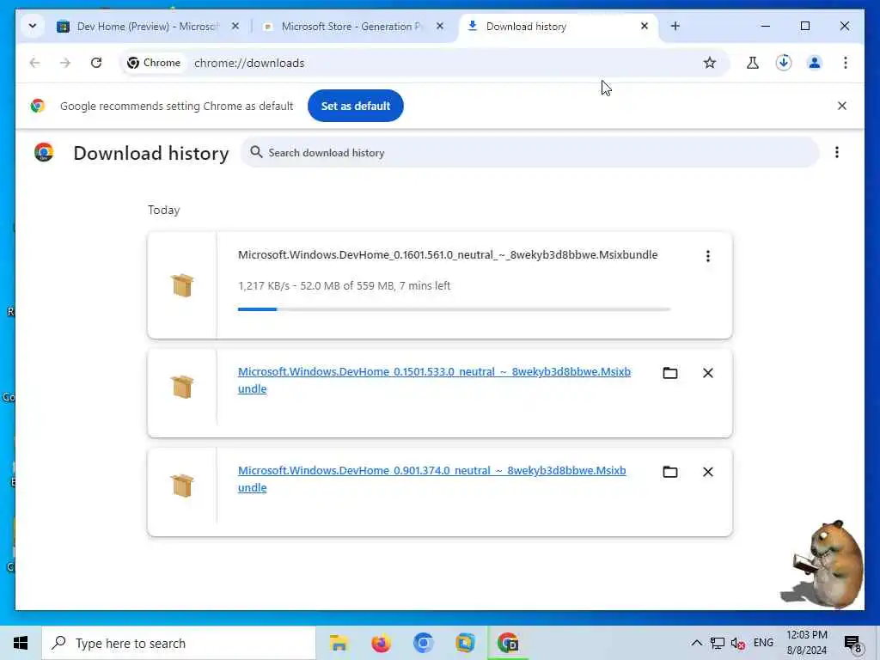Screen dimensions: 880x660
Task: Expand hidden system tray icons
Action: click(x=696, y=643)
